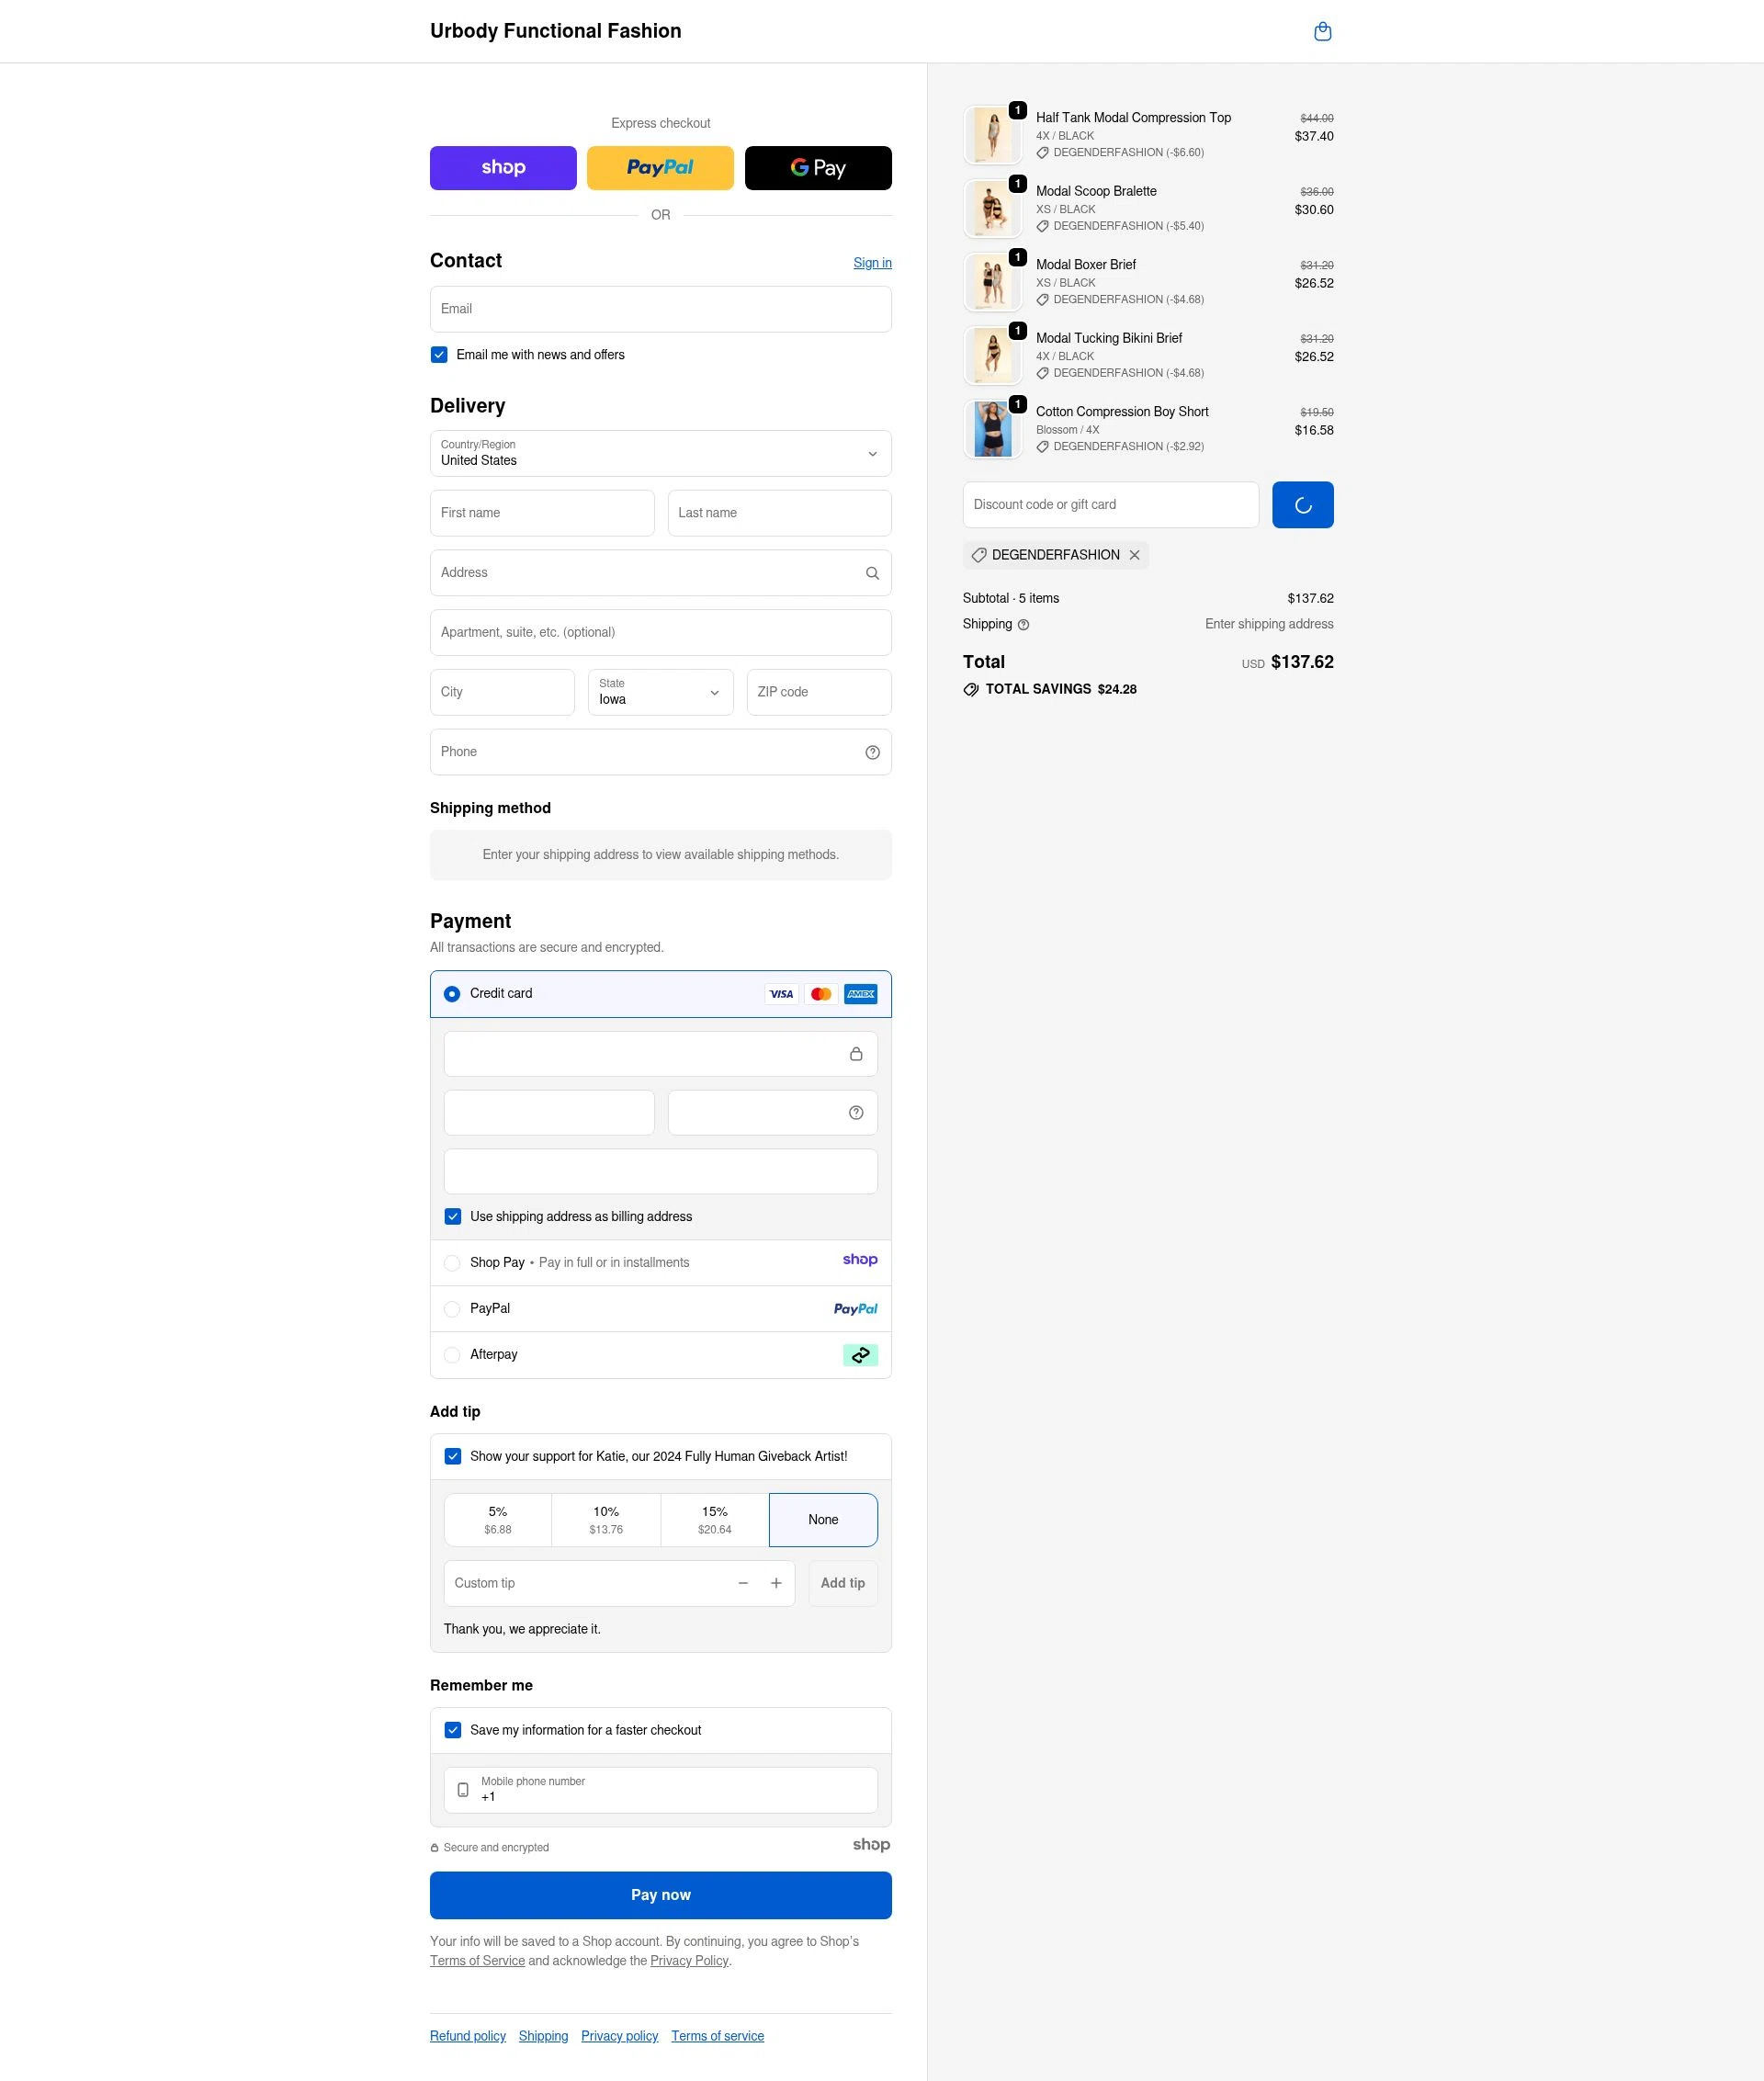The image size is (1764, 2081).
Task: Uncheck Email me with news and offers
Action: [x=438, y=354]
